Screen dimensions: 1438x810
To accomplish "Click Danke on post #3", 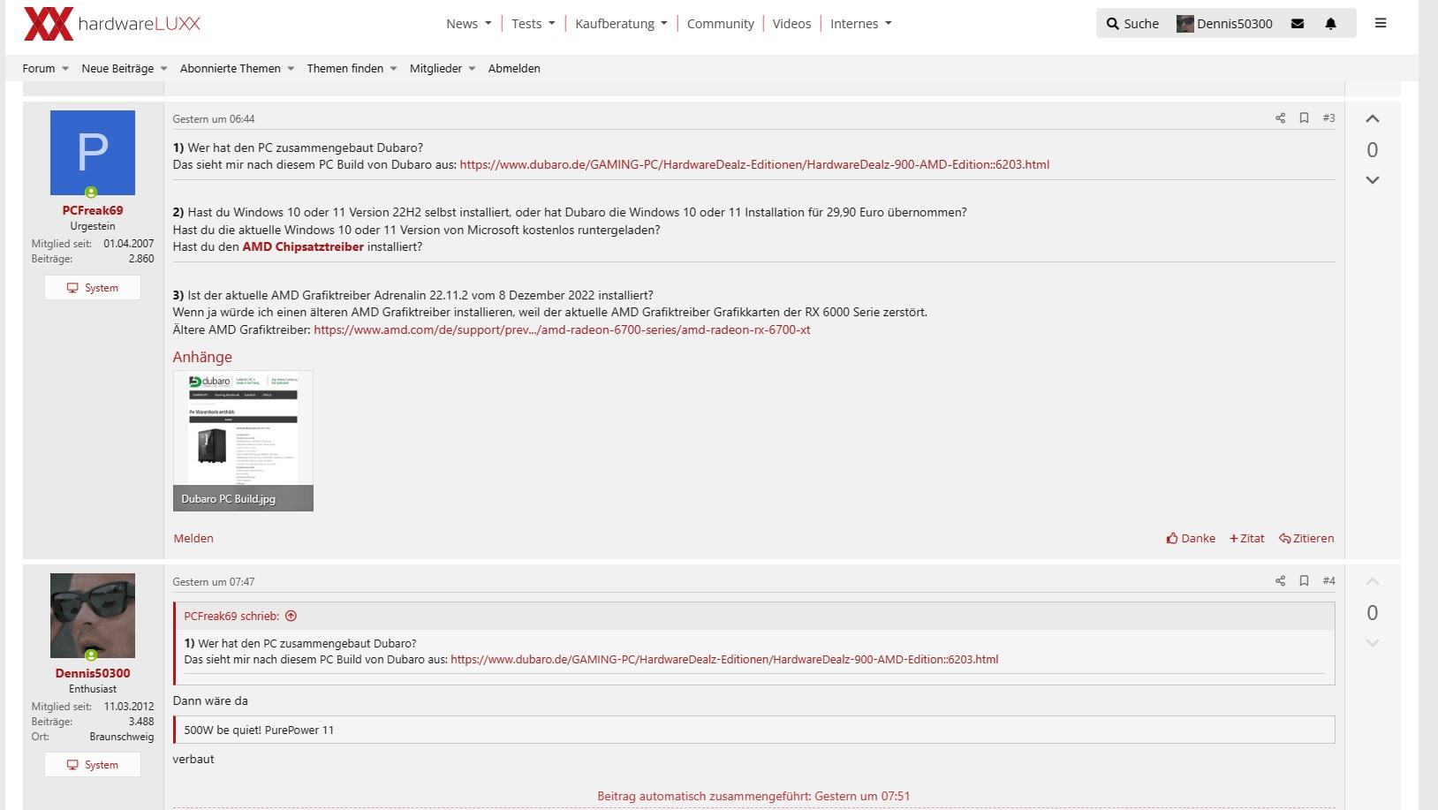I will [1191, 538].
